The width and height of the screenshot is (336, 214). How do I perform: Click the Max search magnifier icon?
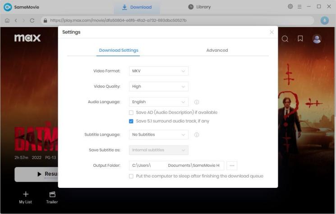[x=285, y=39]
